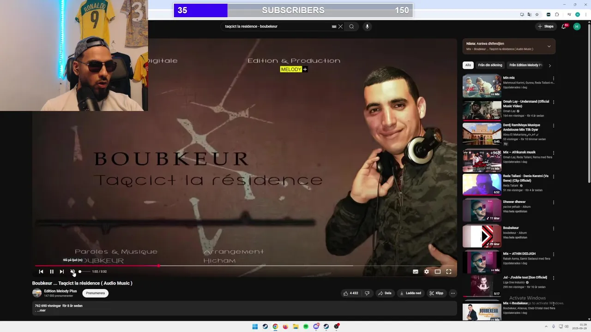Skip to the previous video in the player

(x=41, y=272)
